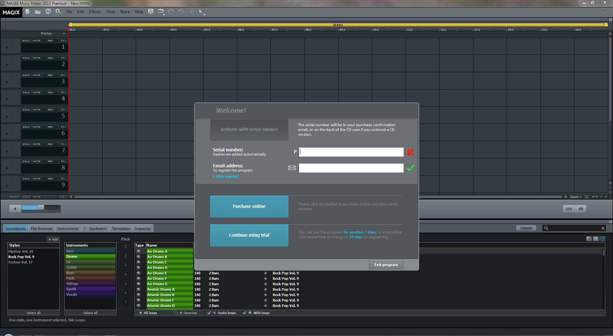
Task: Click the minus zoom out icon
Action: (x=601, y=197)
